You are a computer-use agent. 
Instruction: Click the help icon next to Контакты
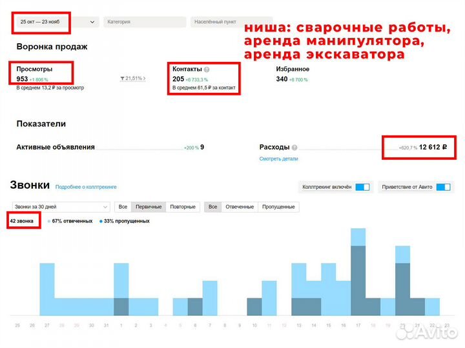click(x=207, y=70)
